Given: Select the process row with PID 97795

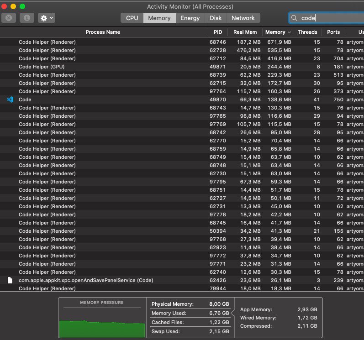Looking at the screenshot, I should point(182,182).
